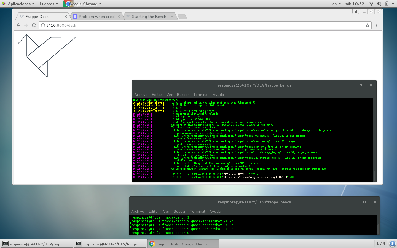
Task: Close the upper terminal window
Action: coord(371,85)
